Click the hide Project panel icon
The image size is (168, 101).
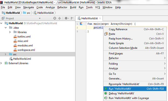click(72, 18)
